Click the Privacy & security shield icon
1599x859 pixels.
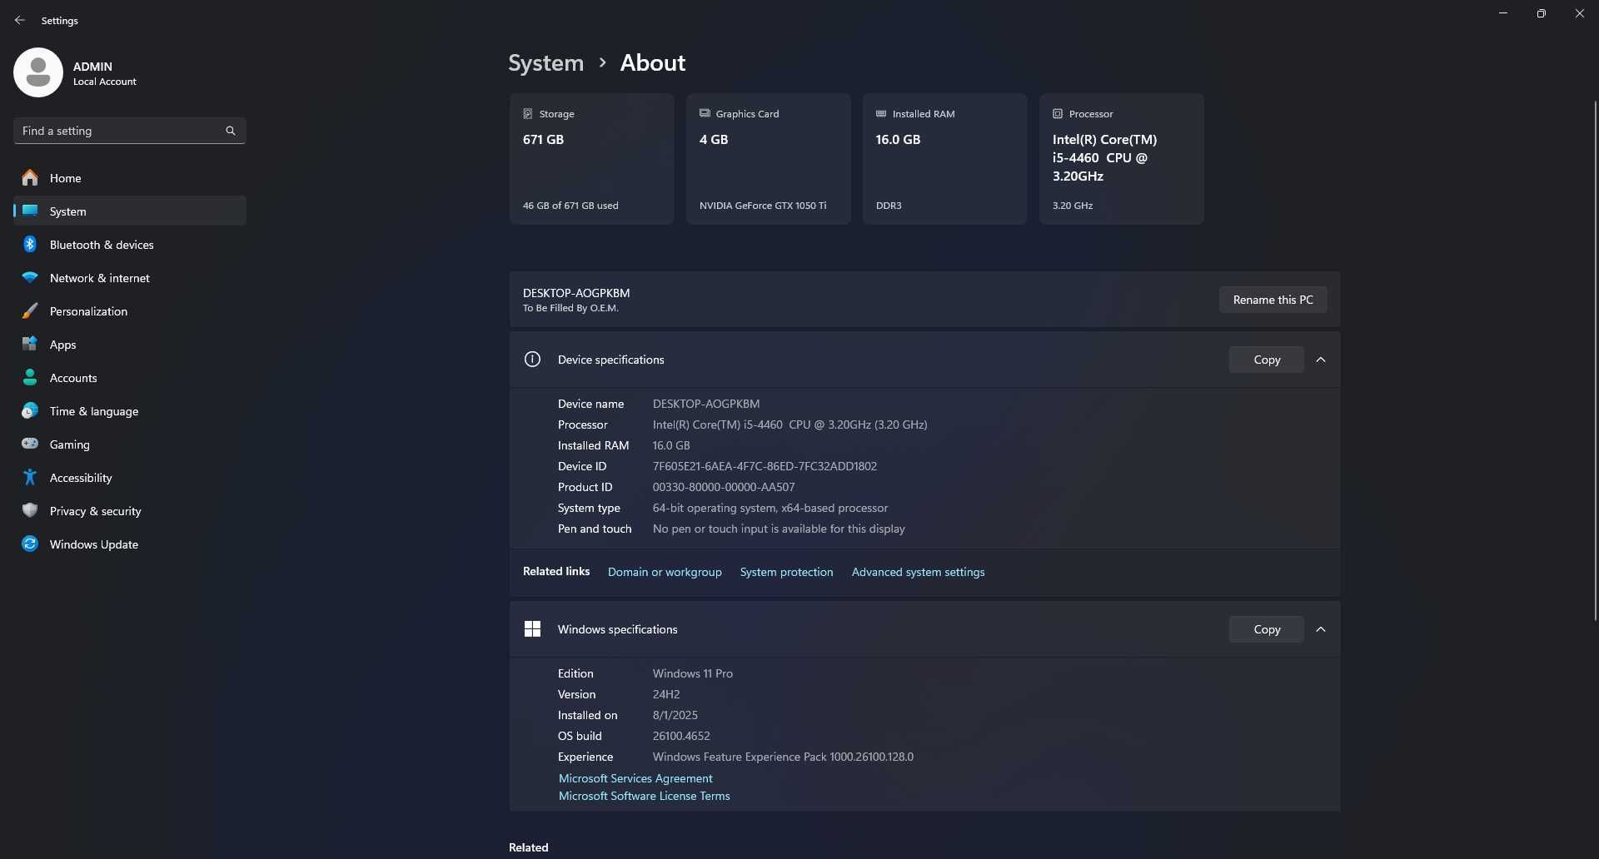point(30,510)
